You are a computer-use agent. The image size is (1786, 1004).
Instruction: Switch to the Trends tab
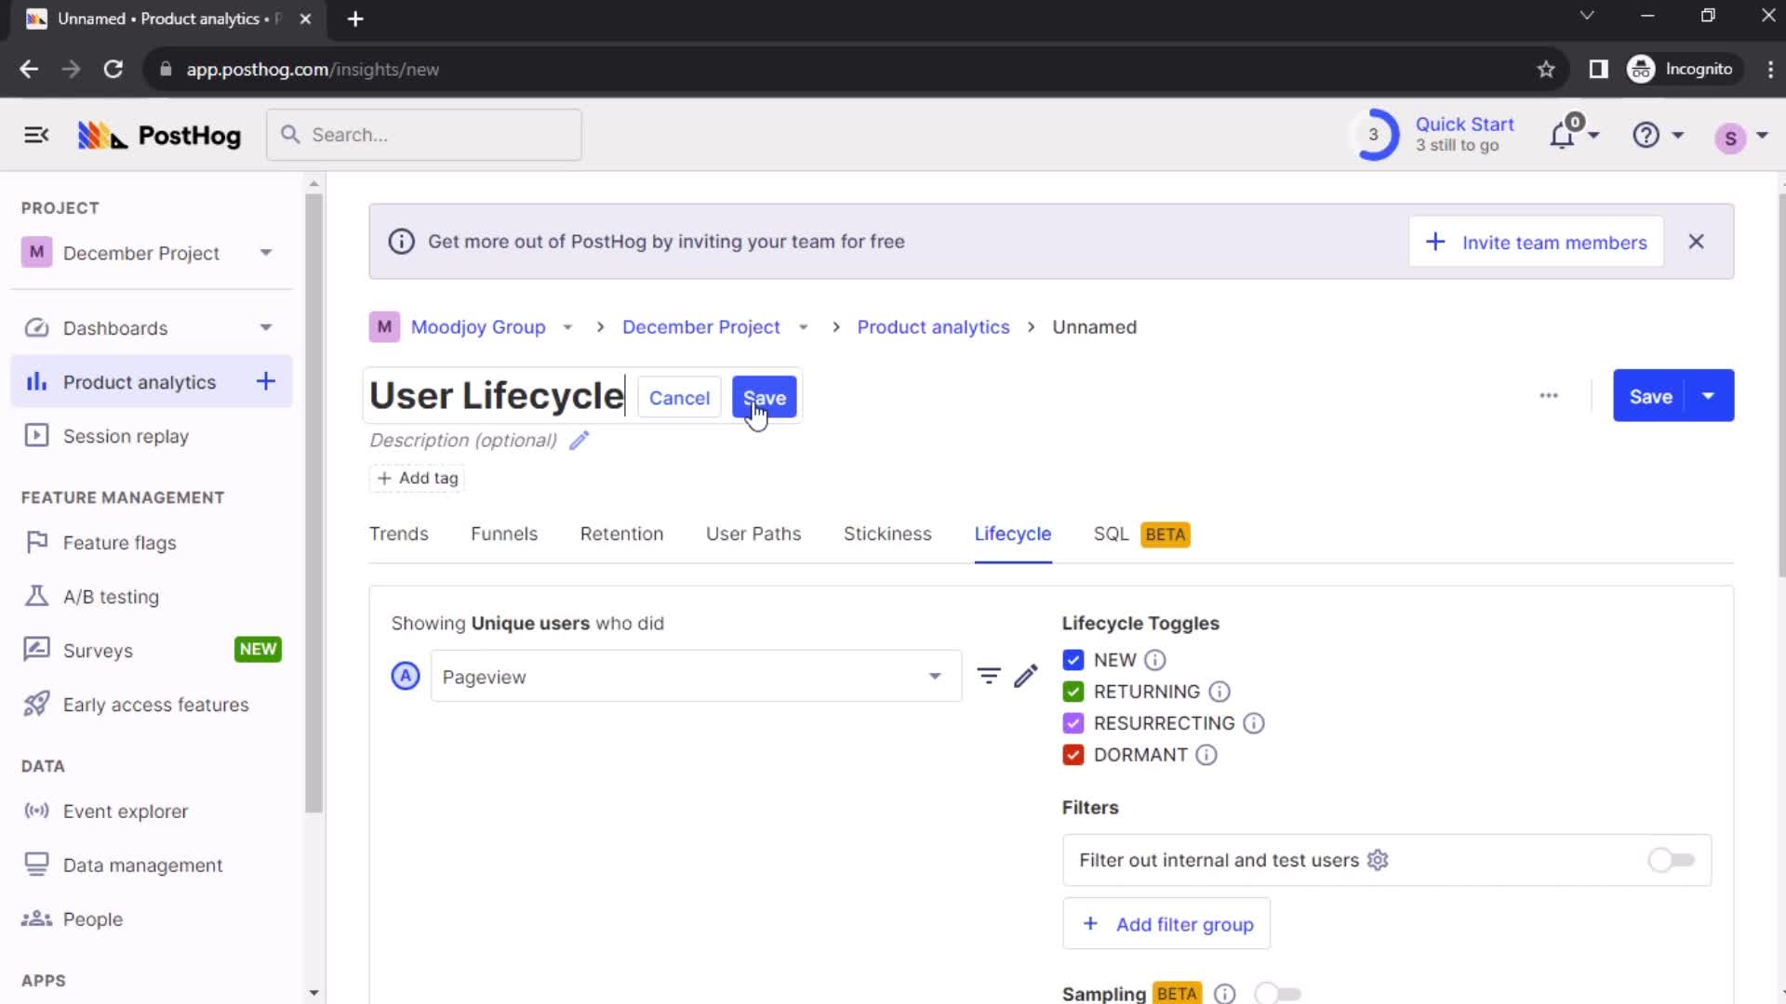point(398,535)
